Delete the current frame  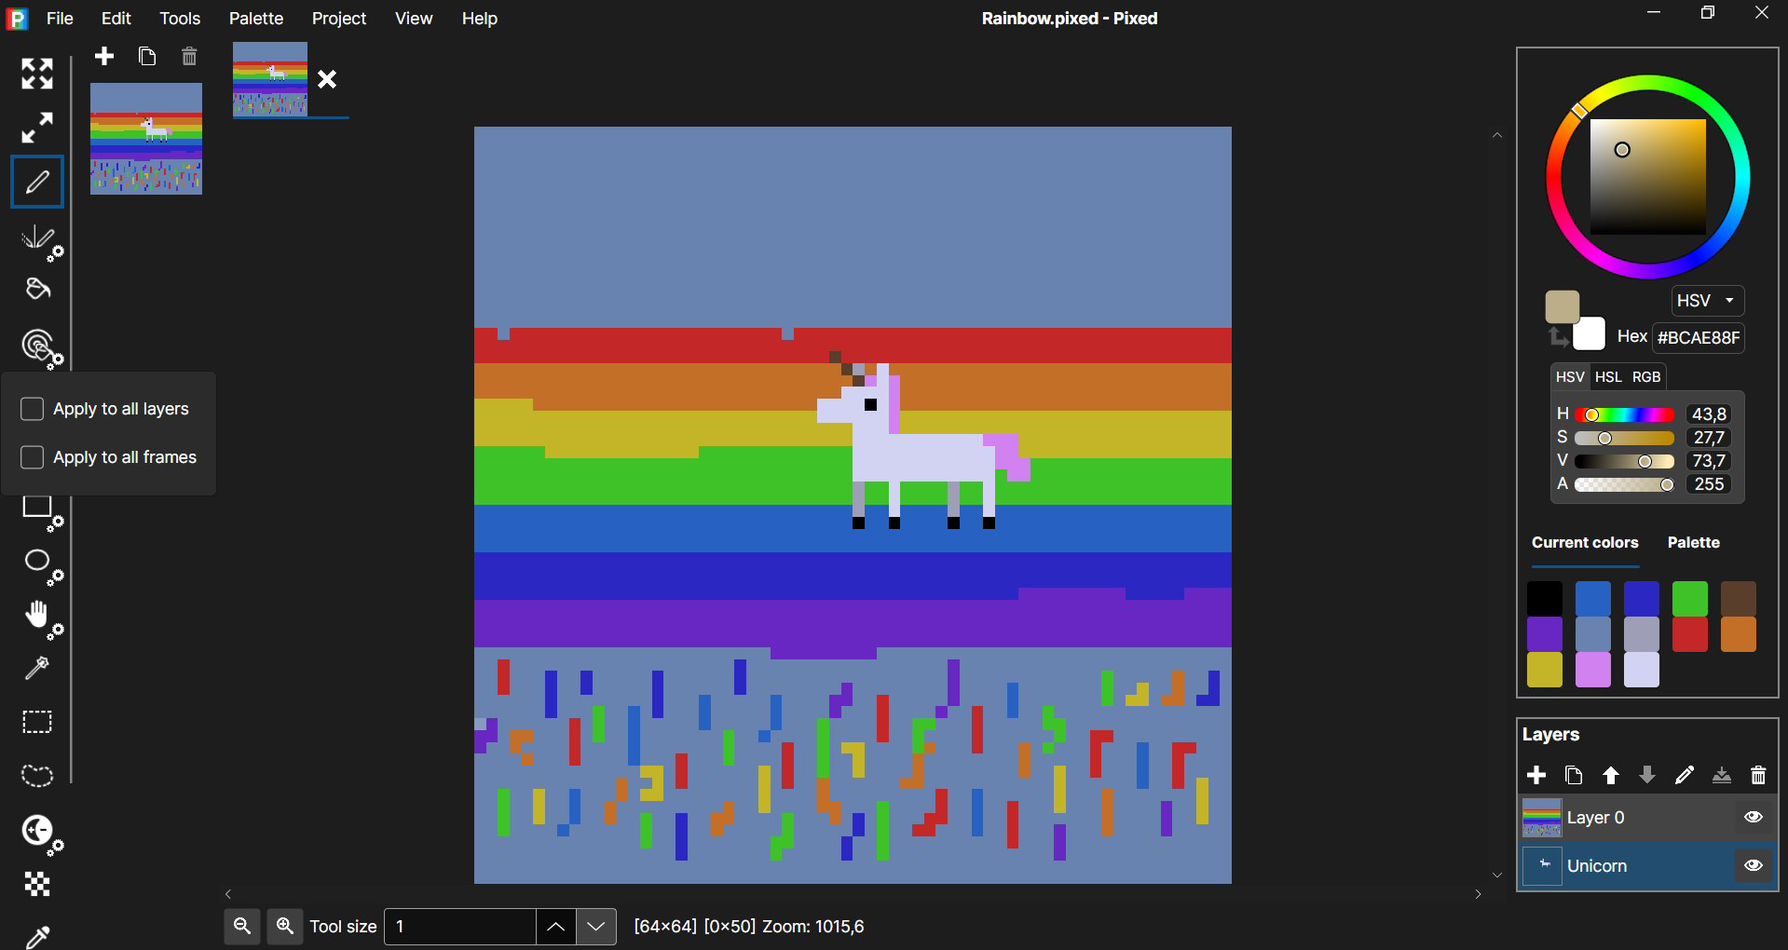(189, 57)
